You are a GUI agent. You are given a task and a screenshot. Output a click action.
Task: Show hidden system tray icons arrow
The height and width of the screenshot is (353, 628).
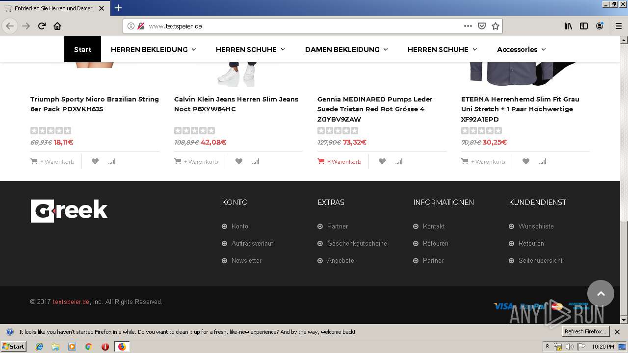click(x=547, y=347)
